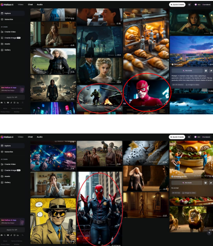The height and width of the screenshot is (246, 213).
Task: Open Explore icon in the upper screenshot sidebar
Action: click(2, 14)
